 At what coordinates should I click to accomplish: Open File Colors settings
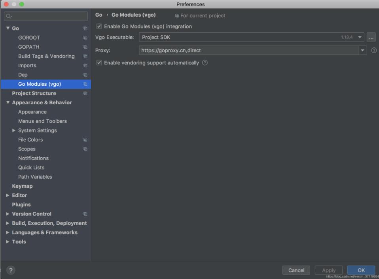30,140
